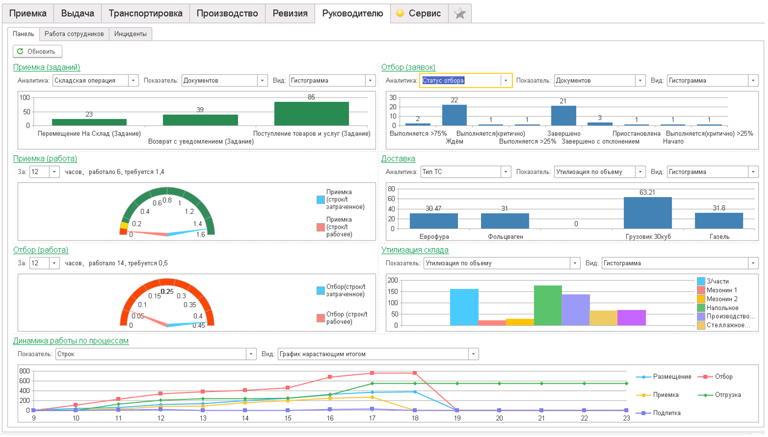
Task: Expand Отбор заявок Вид Гистограмма dropdown
Action: (x=753, y=80)
